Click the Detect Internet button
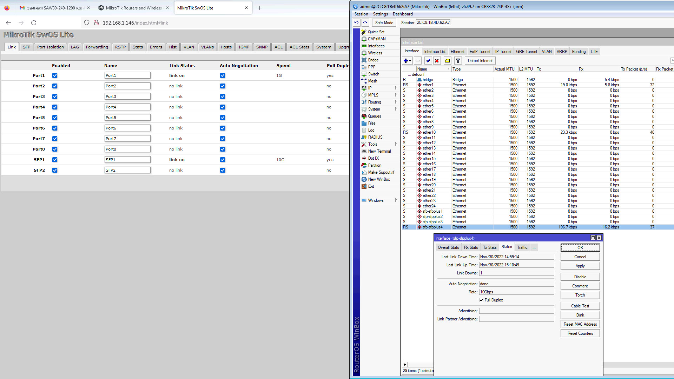674x379 pixels. (x=480, y=61)
